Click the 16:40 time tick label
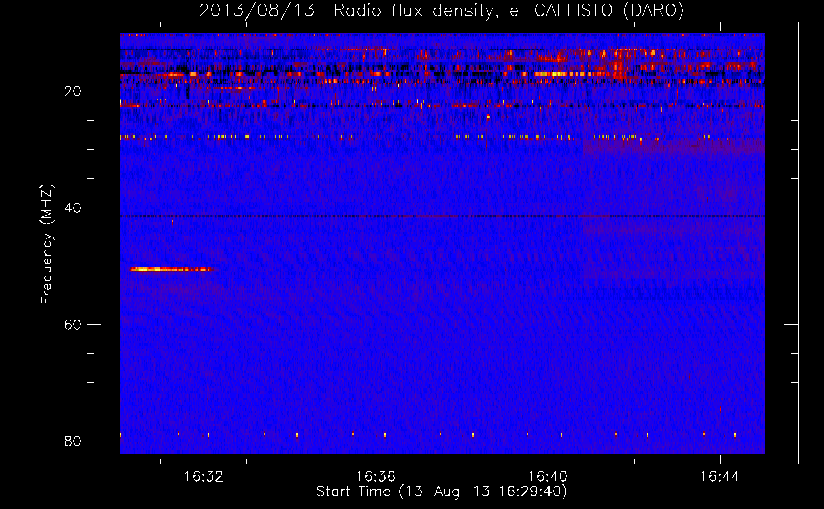The image size is (824, 509). point(548,477)
